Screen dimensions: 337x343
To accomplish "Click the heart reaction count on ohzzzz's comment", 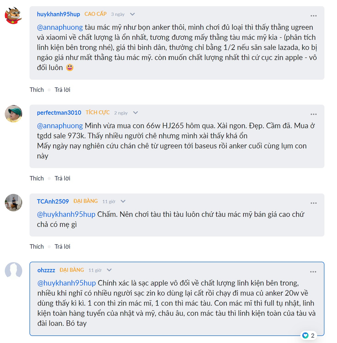I will coord(309,335).
